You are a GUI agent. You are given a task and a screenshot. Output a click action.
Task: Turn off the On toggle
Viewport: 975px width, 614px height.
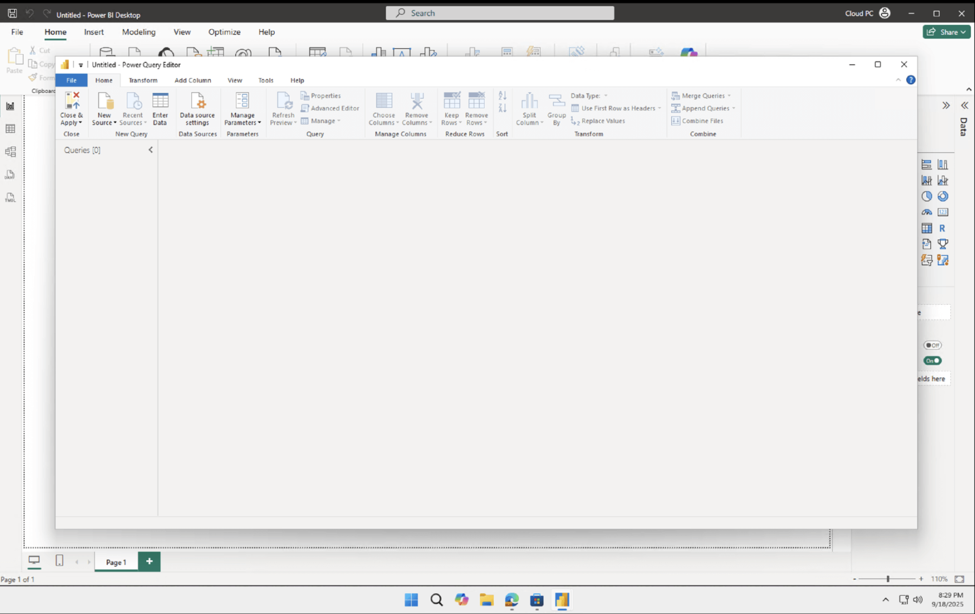(x=932, y=360)
